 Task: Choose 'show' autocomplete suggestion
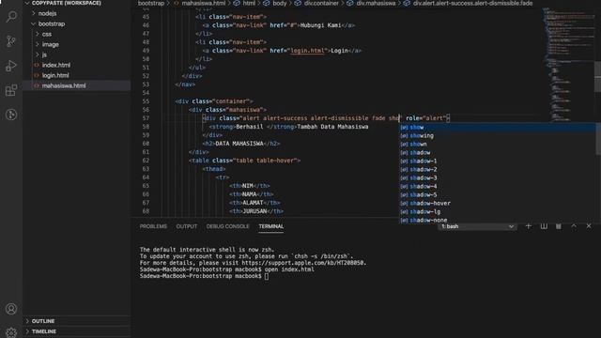(498, 128)
